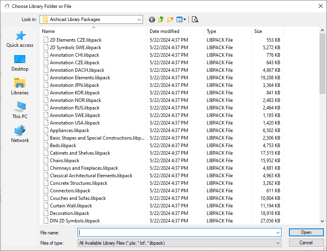Select Classical Architectural Elements.libpack

91,176
